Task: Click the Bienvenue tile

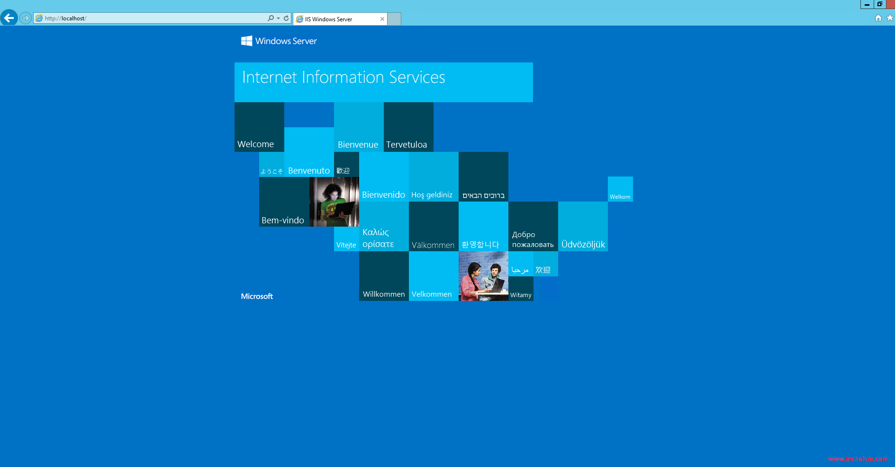Action: pyautogui.click(x=359, y=127)
